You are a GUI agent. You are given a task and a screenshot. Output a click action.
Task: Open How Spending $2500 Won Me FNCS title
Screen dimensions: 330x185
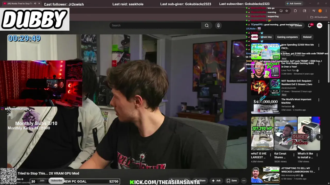(298, 47)
